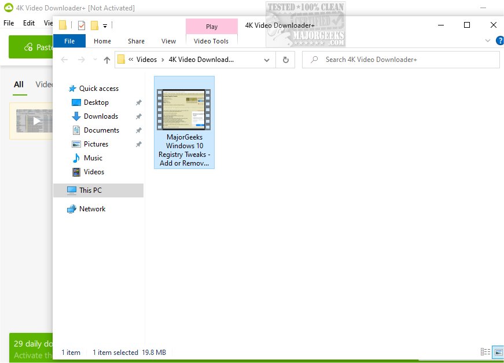
Task: Open Desktop in the navigation pane
Action: coord(96,102)
